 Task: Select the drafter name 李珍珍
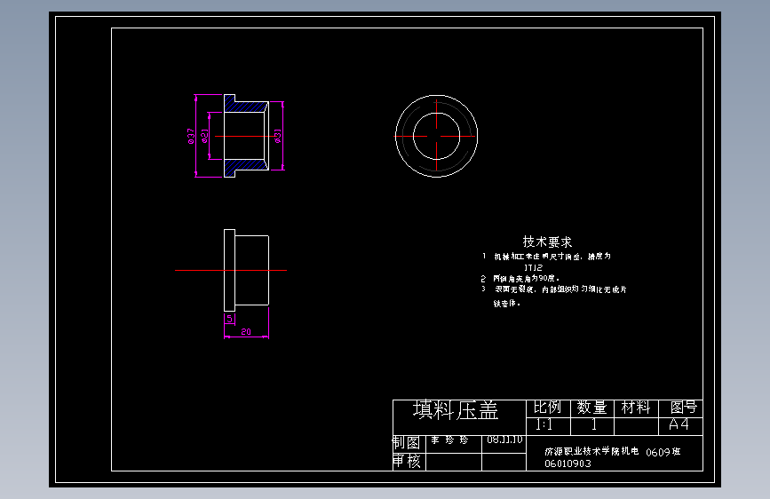pyautogui.click(x=449, y=440)
